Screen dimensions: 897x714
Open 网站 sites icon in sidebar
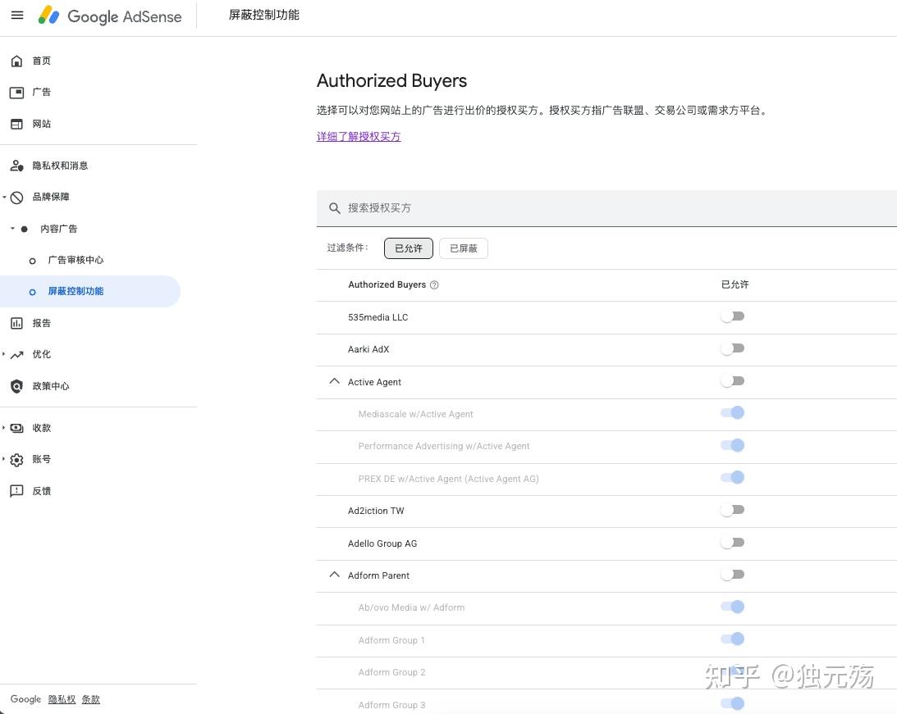16,124
